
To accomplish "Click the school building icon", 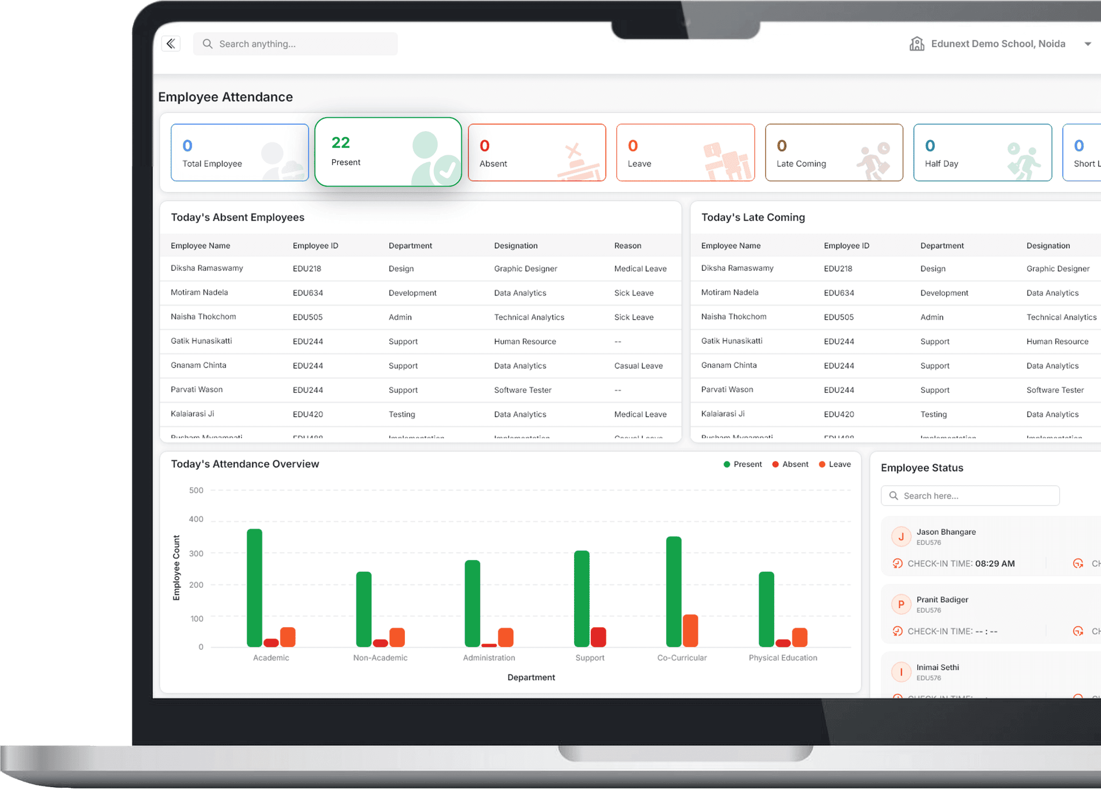I will [917, 44].
